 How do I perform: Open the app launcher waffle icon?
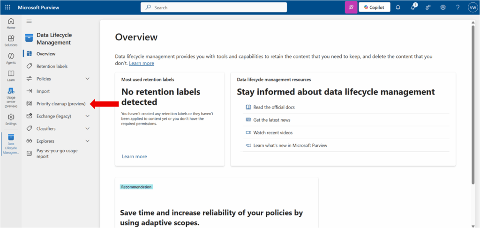(8, 7)
